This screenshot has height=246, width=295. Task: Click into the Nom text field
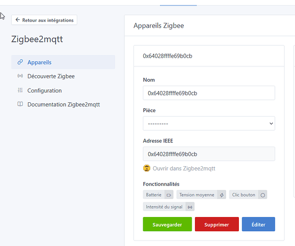(209, 93)
